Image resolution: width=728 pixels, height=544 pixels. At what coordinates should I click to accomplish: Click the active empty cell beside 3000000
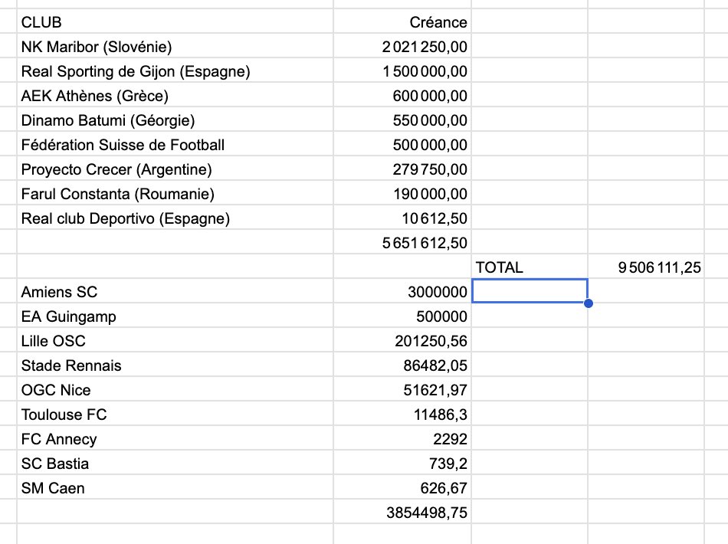click(x=530, y=291)
